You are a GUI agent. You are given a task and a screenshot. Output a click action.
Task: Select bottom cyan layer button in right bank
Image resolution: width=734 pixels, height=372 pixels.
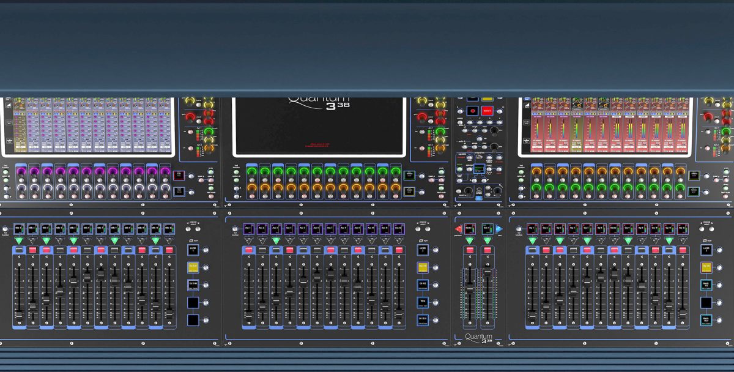point(706,319)
